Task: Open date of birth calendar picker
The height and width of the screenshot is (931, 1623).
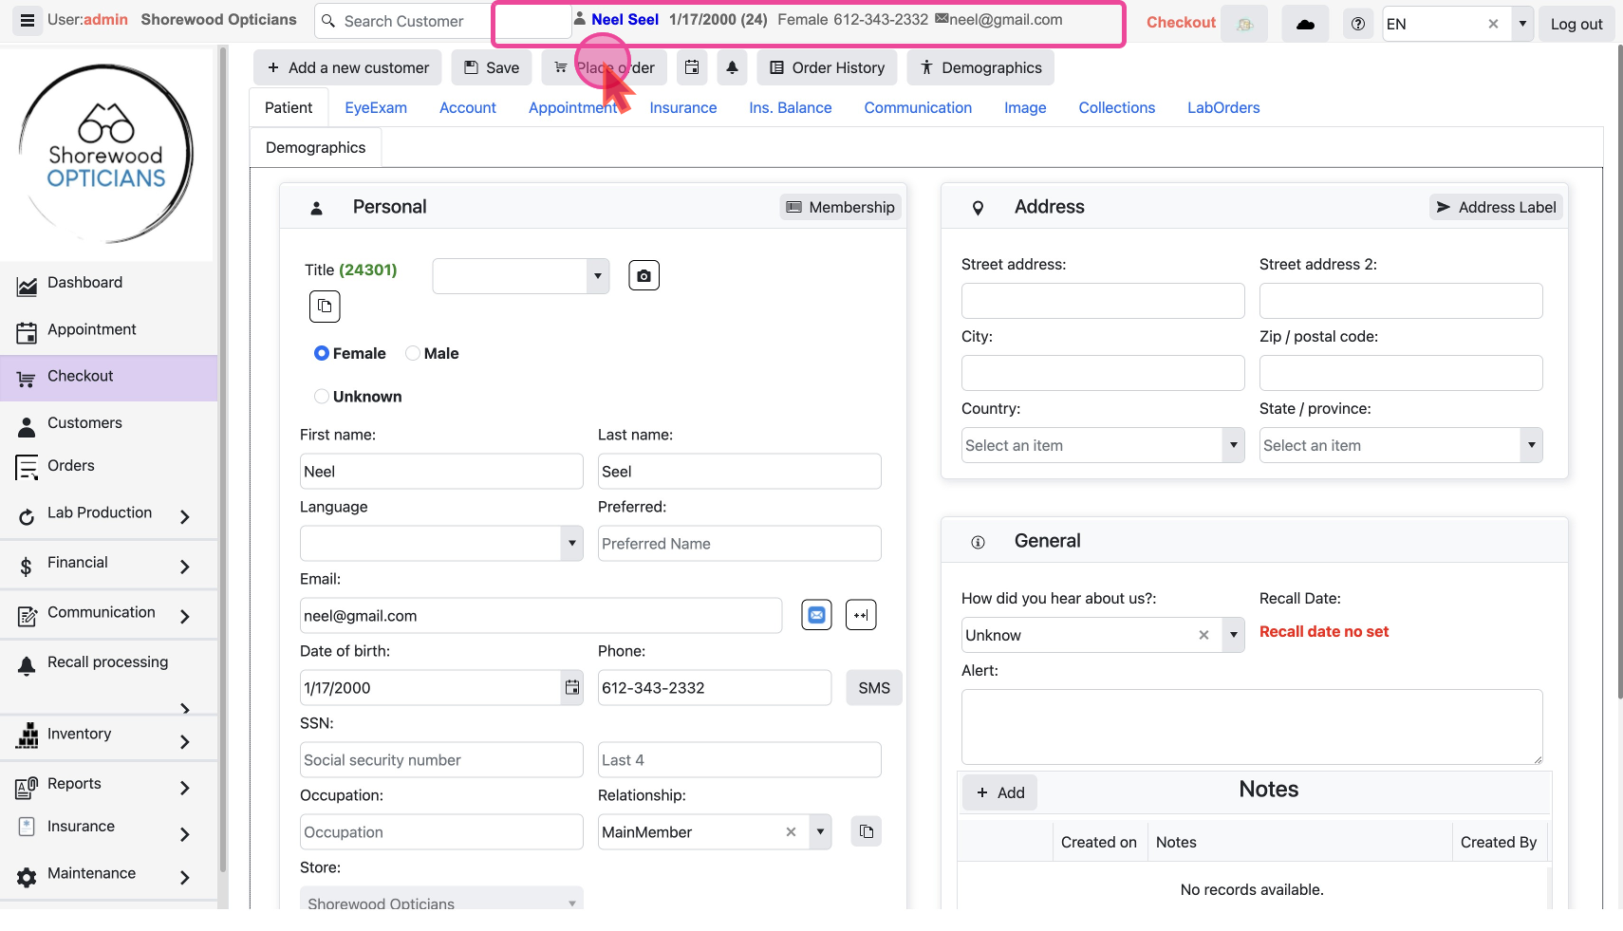Action: point(572,688)
